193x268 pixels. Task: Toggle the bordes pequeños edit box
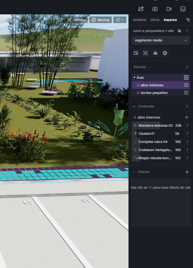pos(186,93)
